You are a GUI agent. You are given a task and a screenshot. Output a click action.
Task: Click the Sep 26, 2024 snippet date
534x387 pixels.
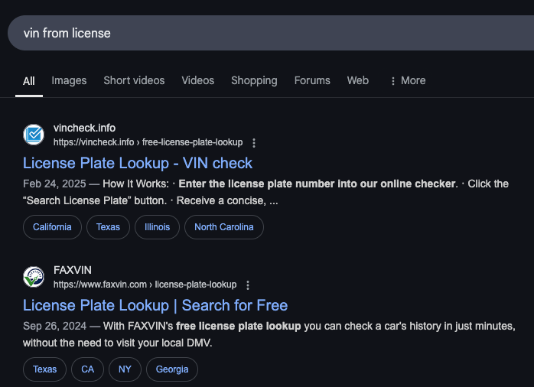54,326
